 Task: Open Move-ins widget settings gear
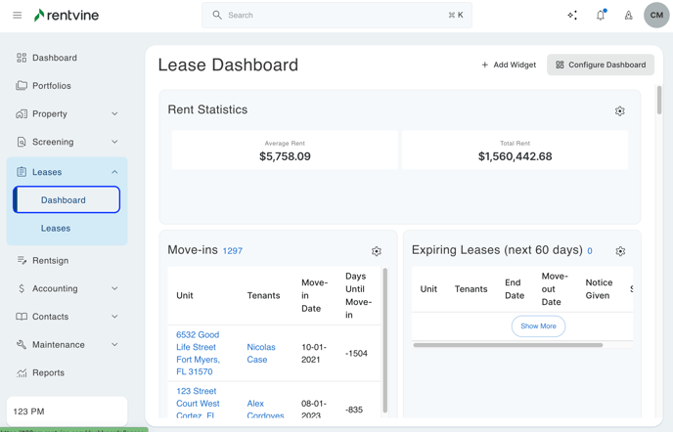pos(377,251)
